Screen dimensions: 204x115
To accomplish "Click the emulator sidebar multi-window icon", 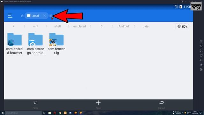I will pyautogui.click(x=201, y=55).
